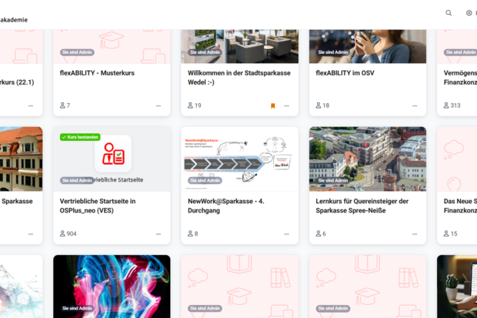This screenshot has width=477, height=318.
Task: Click Sie sind Admin badge on the Vertriebliche Startseite thumbnail
Action: [77, 181]
